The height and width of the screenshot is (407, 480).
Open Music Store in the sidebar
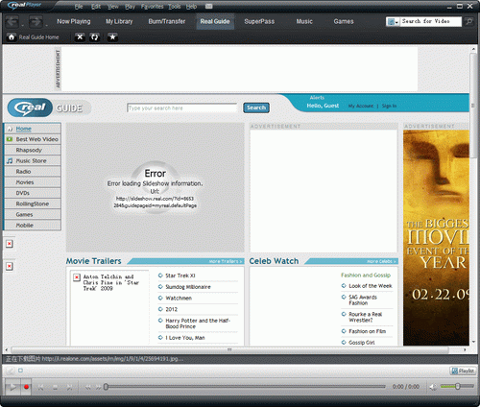pos(33,160)
